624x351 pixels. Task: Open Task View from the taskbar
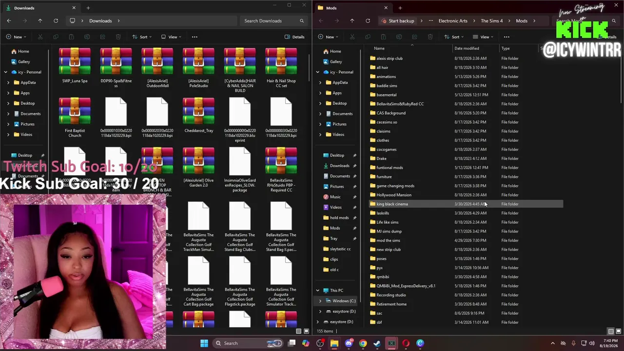click(292, 343)
